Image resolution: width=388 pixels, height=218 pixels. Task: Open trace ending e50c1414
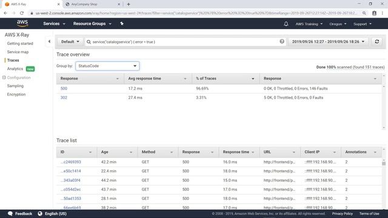[x=71, y=171]
